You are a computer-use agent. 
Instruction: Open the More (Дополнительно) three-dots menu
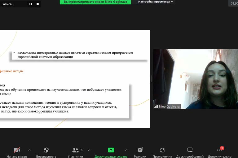tap(220, 150)
